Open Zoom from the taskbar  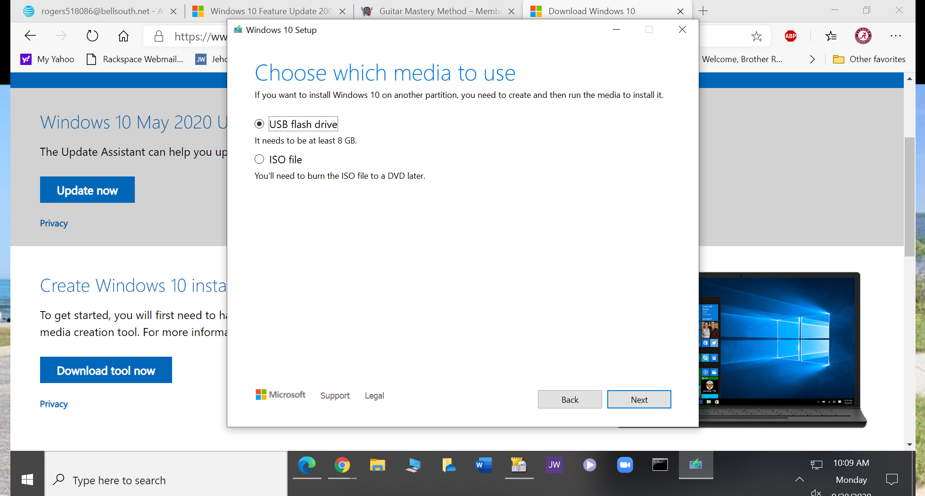click(x=625, y=465)
